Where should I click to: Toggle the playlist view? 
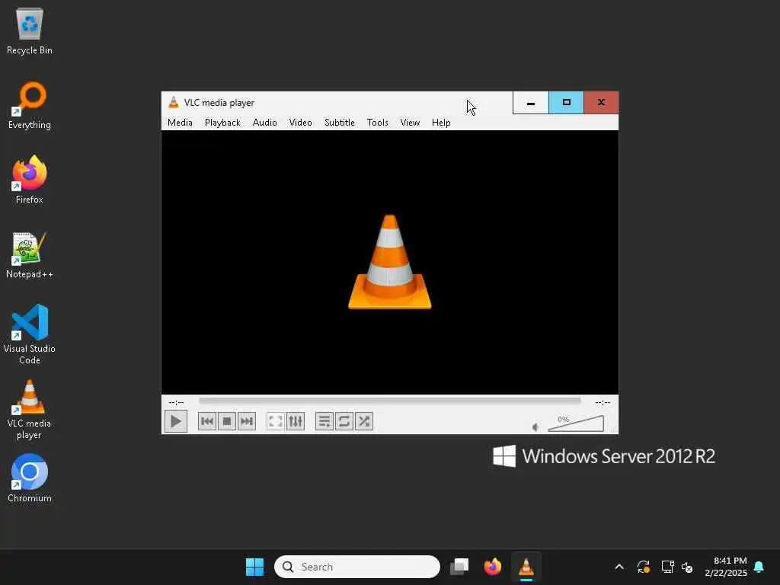coord(324,421)
